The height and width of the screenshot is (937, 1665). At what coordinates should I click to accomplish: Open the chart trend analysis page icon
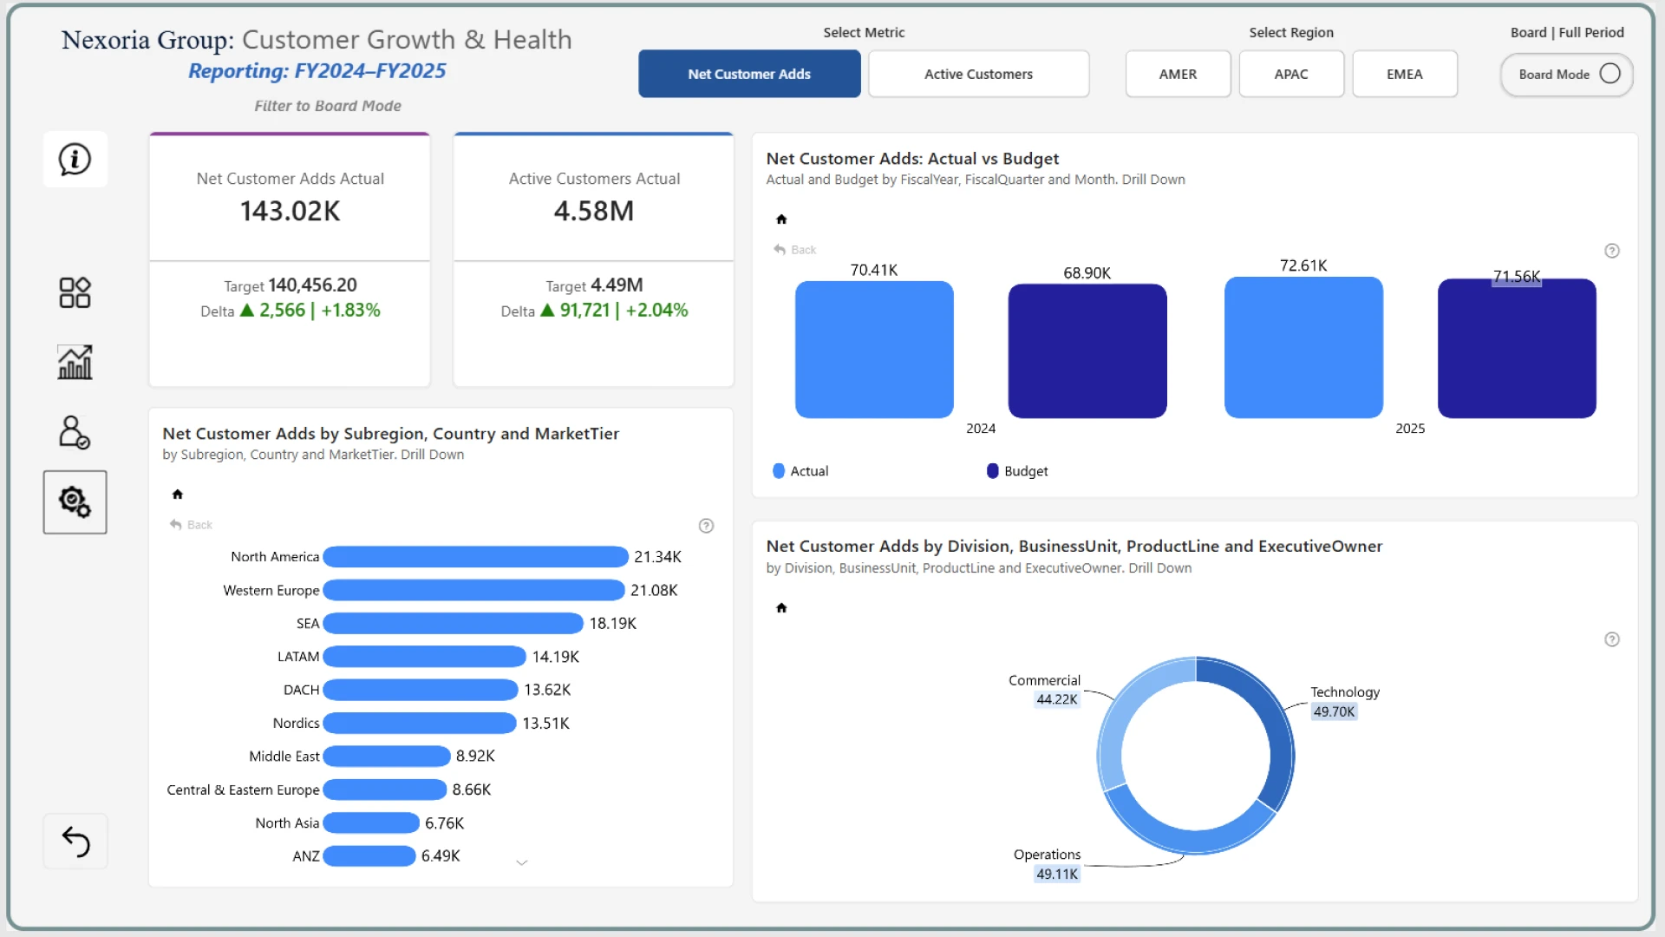(75, 363)
